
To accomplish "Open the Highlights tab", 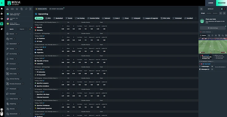I will (x=41, y=9).
